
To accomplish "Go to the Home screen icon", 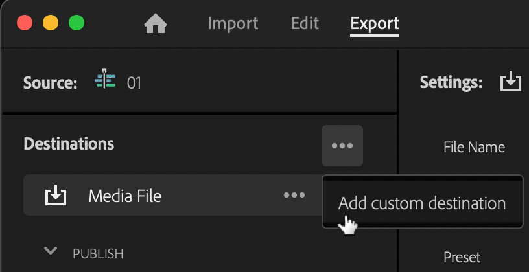I will pos(156,24).
